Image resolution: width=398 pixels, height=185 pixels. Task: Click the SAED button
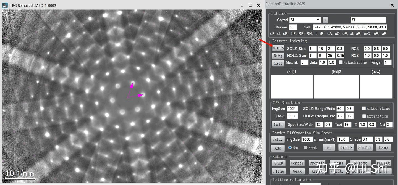click(279, 163)
